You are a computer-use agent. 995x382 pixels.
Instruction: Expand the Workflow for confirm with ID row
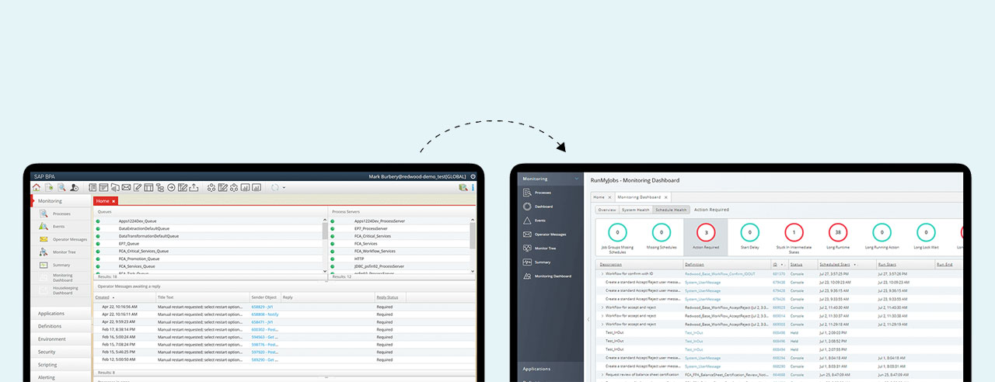click(x=602, y=274)
